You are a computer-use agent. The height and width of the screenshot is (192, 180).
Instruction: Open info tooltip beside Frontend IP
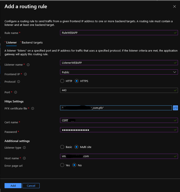[x=25, y=74]
